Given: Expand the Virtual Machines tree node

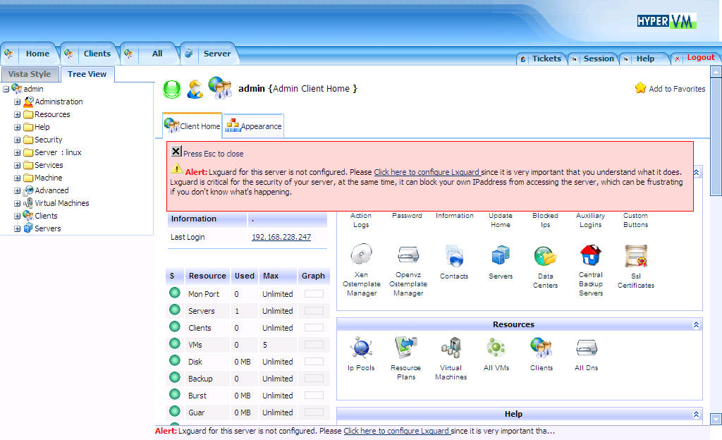Looking at the screenshot, I should [18, 203].
